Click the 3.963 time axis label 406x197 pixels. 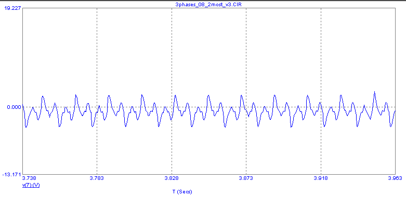(x=395, y=178)
